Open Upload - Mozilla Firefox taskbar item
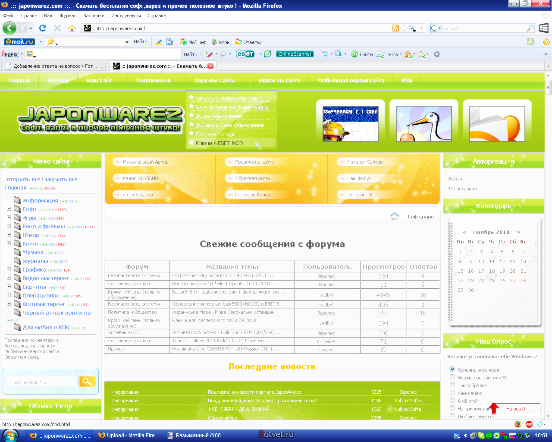 129,435
